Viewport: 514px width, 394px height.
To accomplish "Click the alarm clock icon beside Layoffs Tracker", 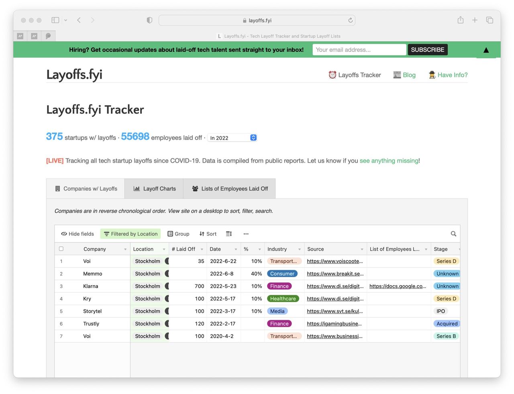I will click(x=332, y=75).
